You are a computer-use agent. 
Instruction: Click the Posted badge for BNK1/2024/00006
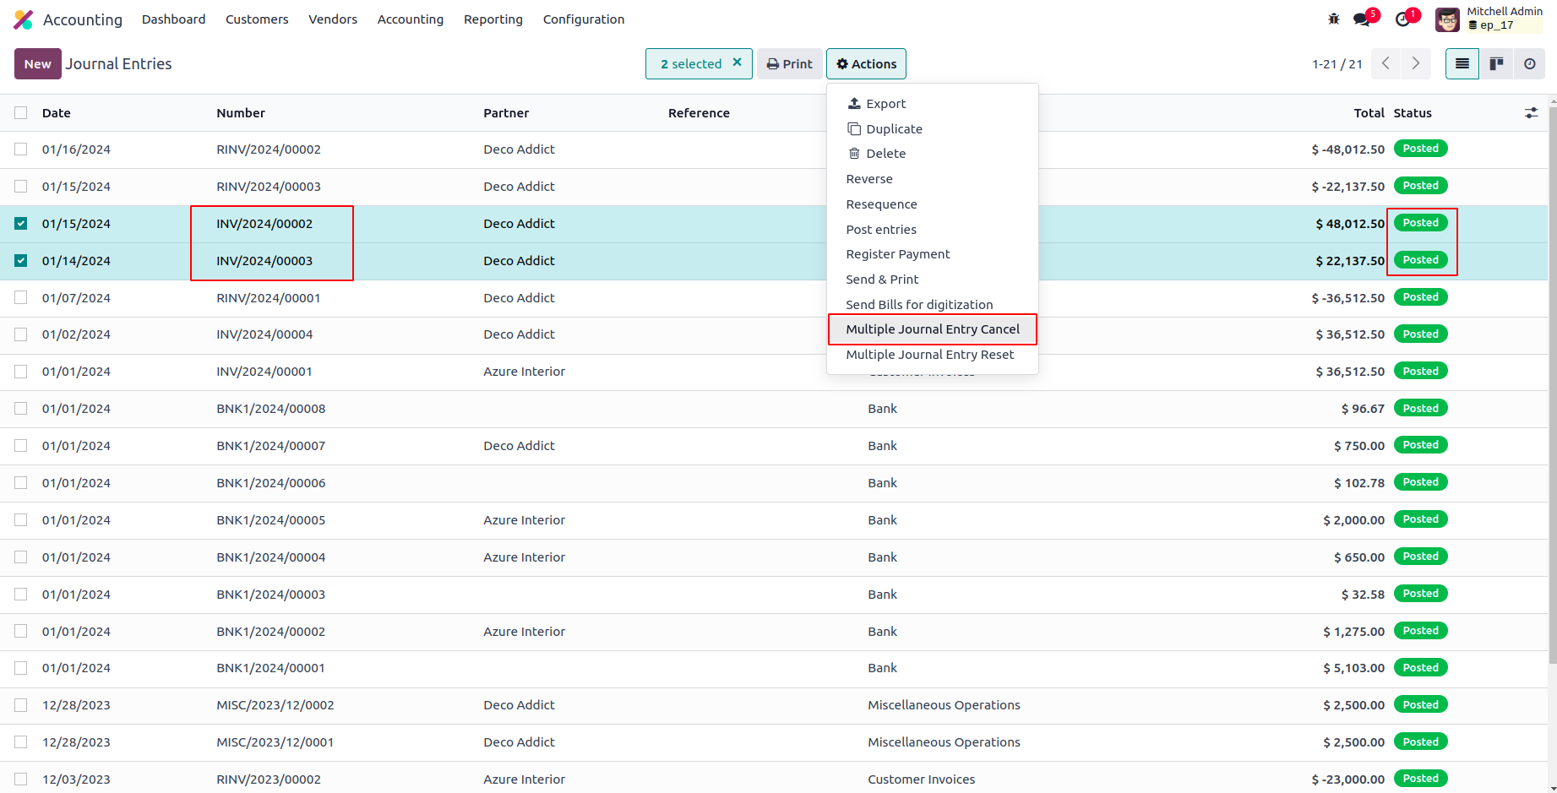pos(1420,482)
